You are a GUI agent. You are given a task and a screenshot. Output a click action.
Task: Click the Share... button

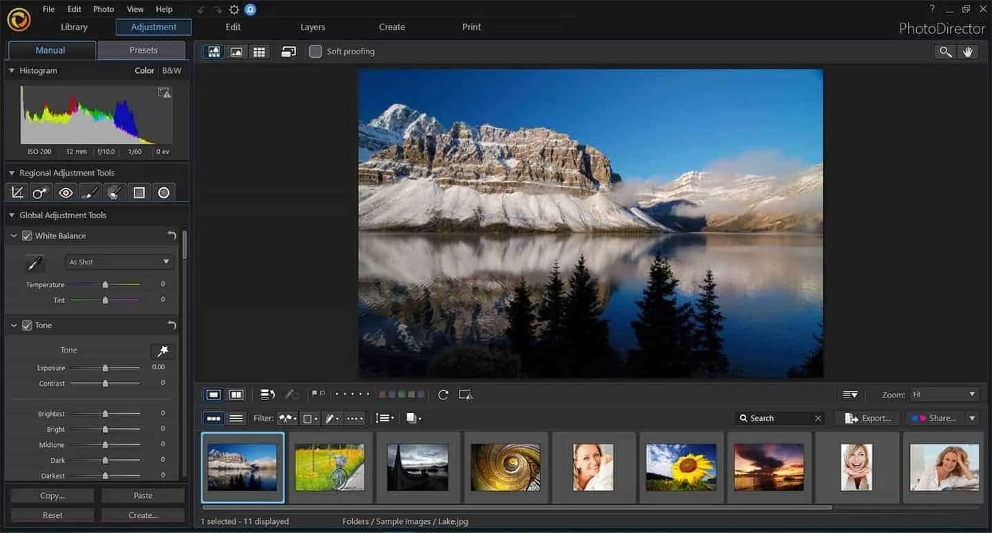pyautogui.click(x=936, y=418)
